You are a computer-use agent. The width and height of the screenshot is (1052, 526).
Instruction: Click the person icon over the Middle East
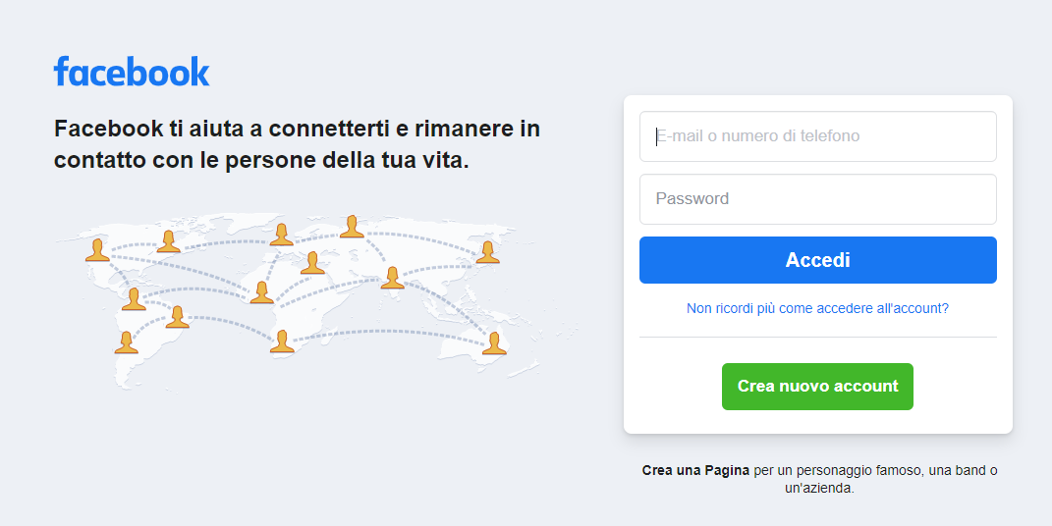(x=312, y=263)
